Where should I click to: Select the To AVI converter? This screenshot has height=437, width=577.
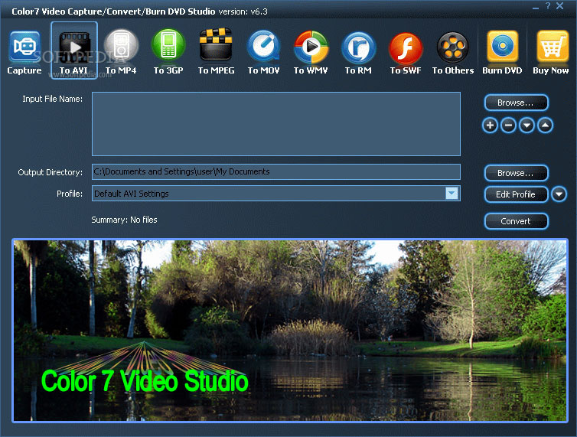click(74, 51)
